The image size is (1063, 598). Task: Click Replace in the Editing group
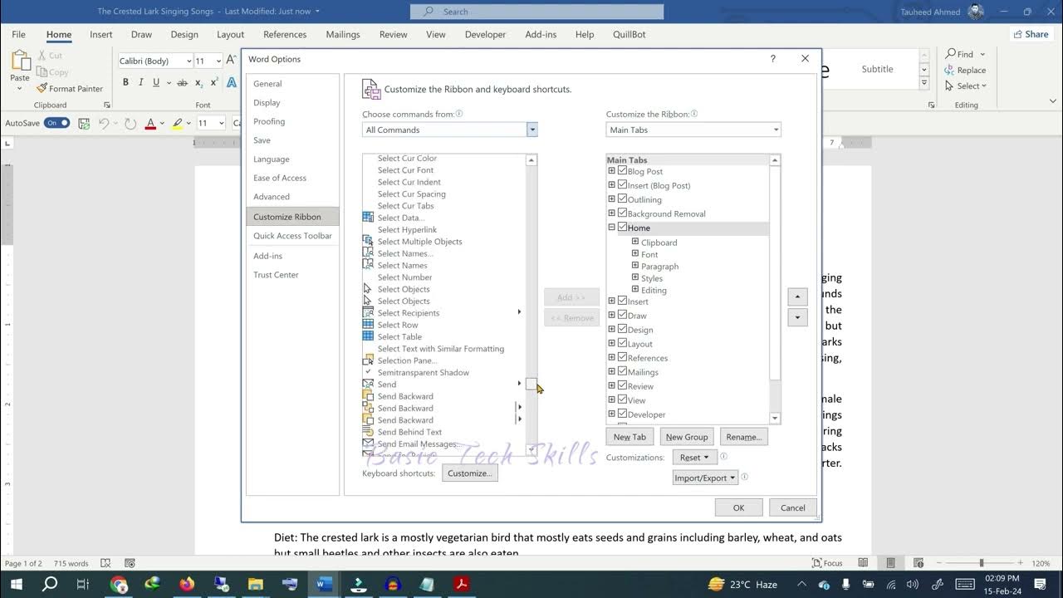(x=966, y=71)
